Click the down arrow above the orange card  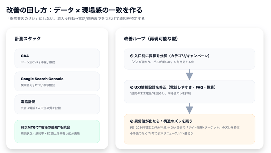coord(189,109)
